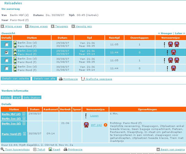This screenshot has width=186, height=154.
Task: Click the red train icon beside INT 242
Action: click(86, 125)
